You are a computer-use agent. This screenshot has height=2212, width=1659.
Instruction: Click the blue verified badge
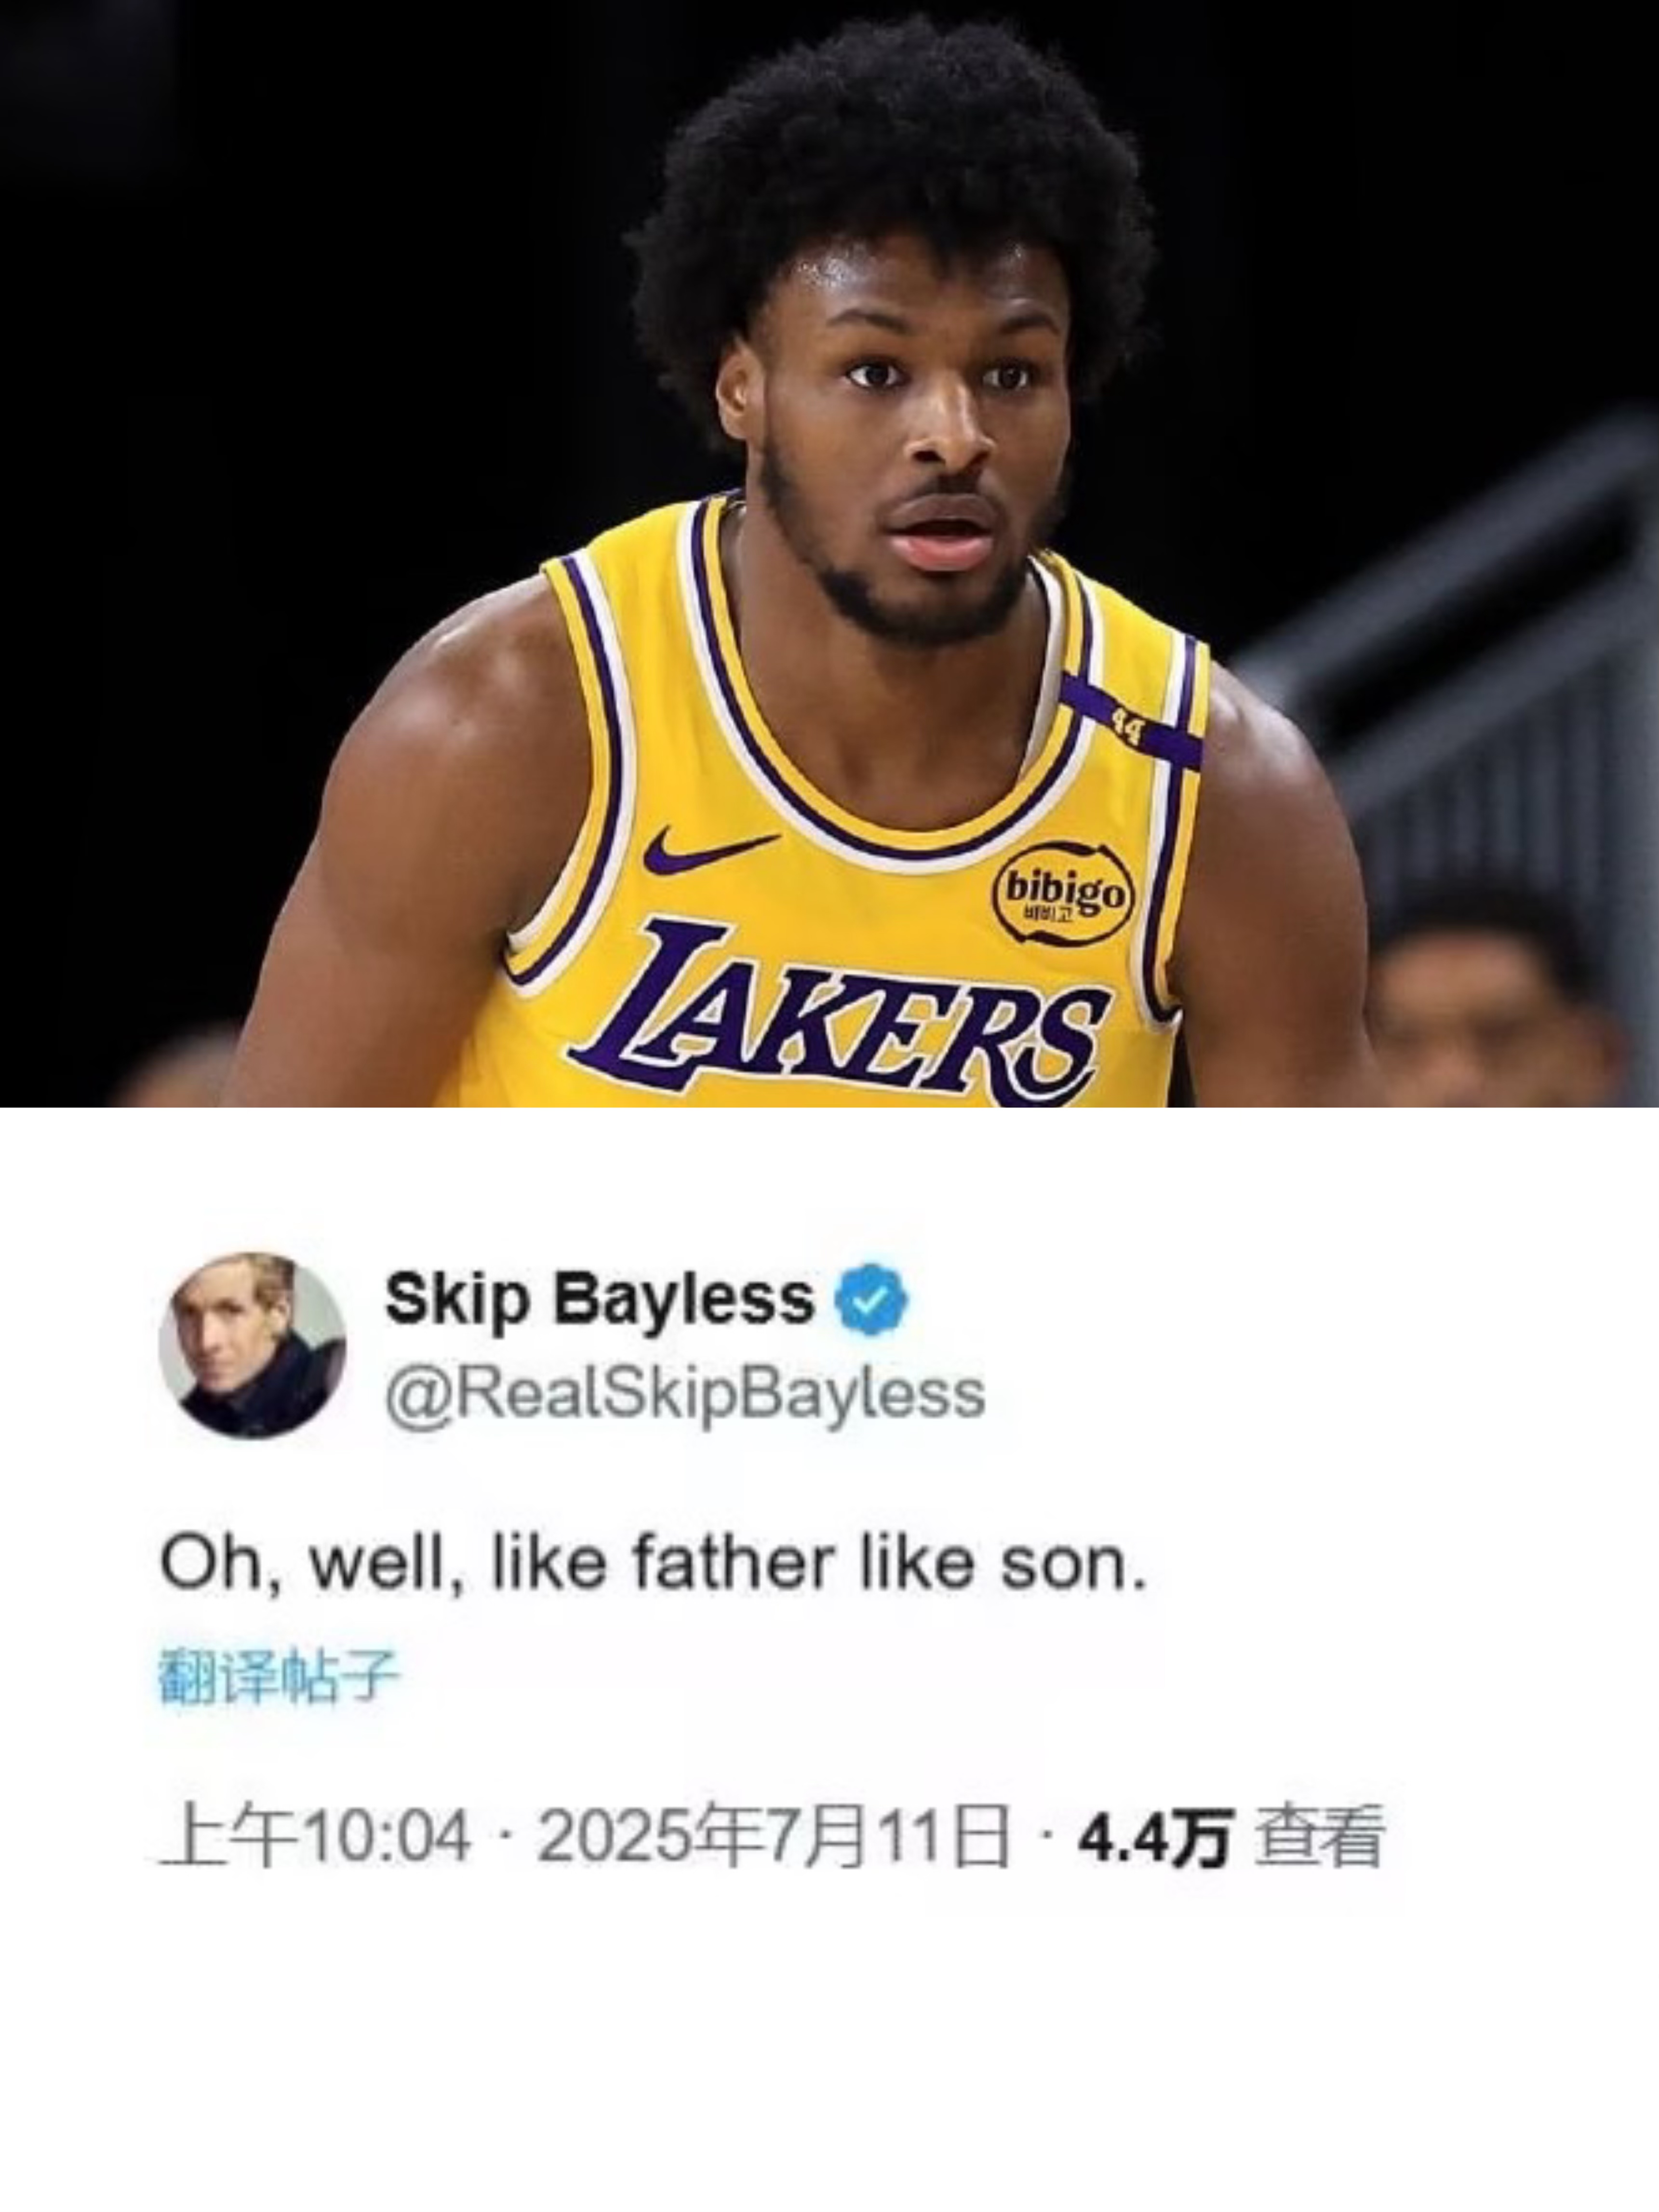[873, 1299]
